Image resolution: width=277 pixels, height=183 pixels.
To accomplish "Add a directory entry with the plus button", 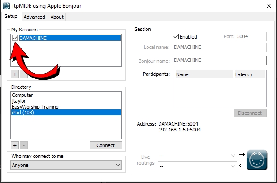I will pos(15,145).
